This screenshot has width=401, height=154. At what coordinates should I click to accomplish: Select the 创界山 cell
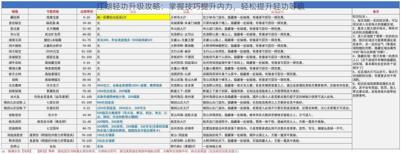point(15,146)
